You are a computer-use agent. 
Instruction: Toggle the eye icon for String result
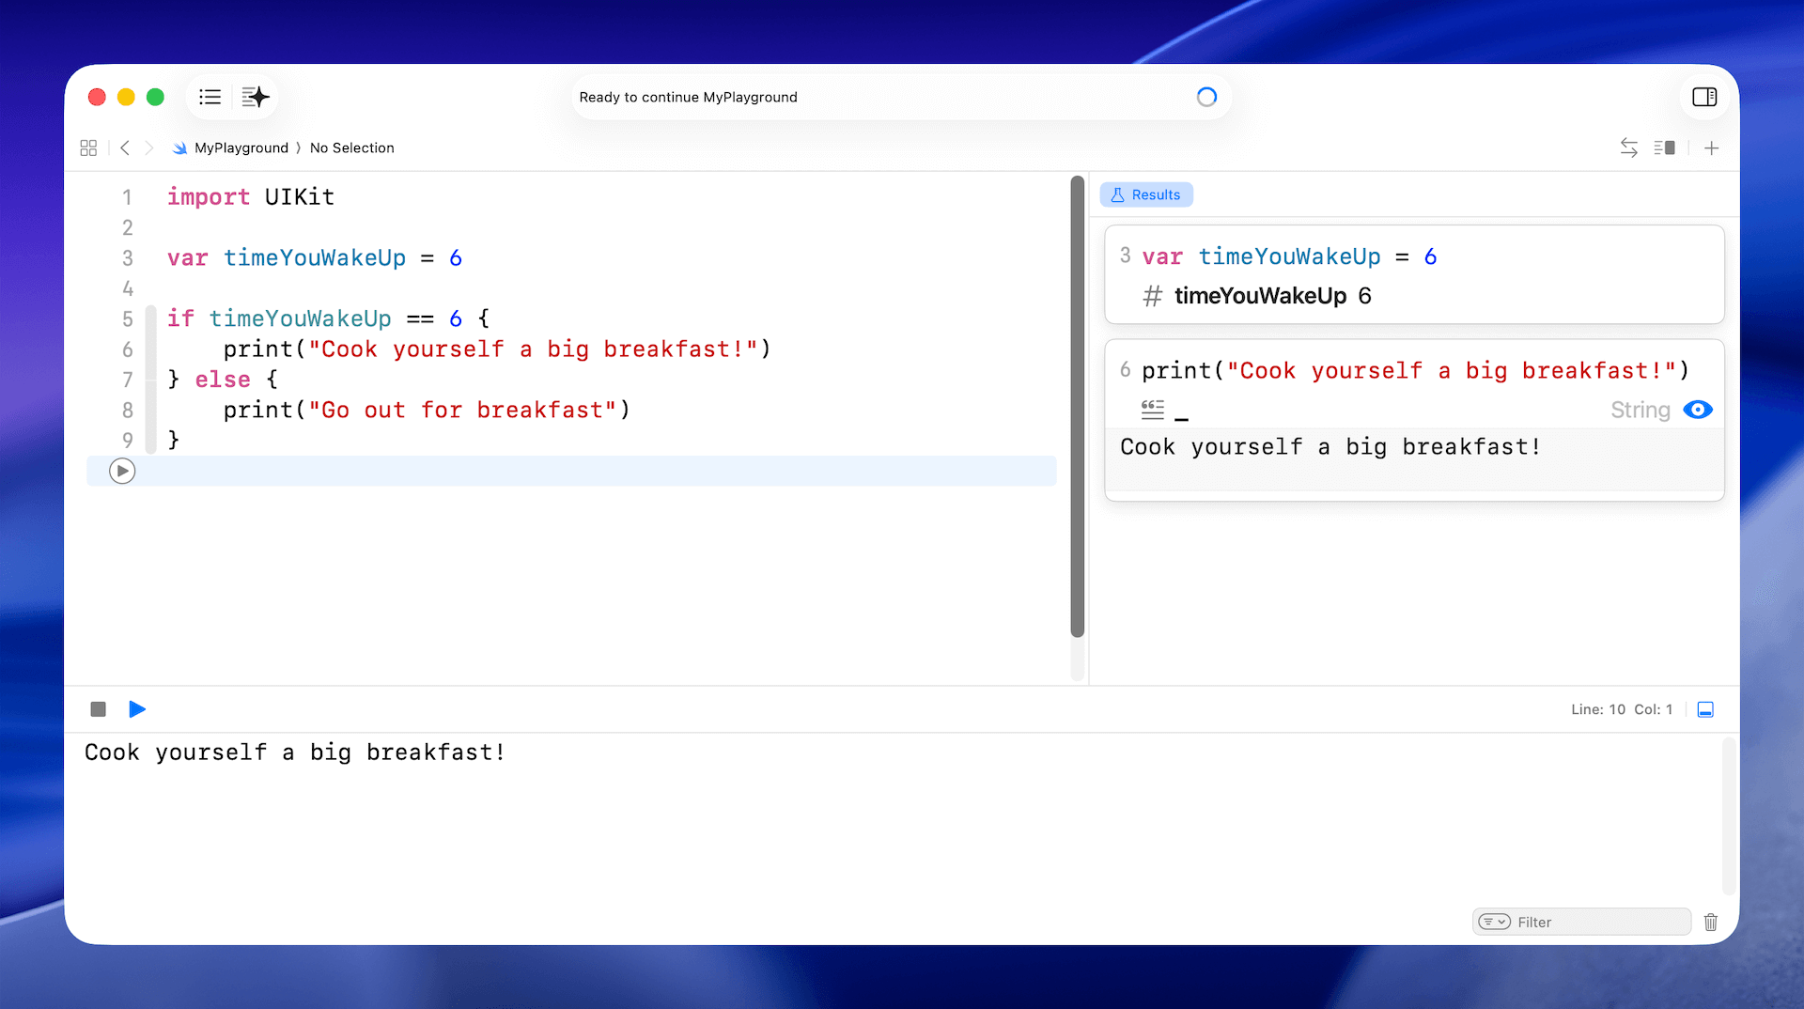click(x=1697, y=410)
